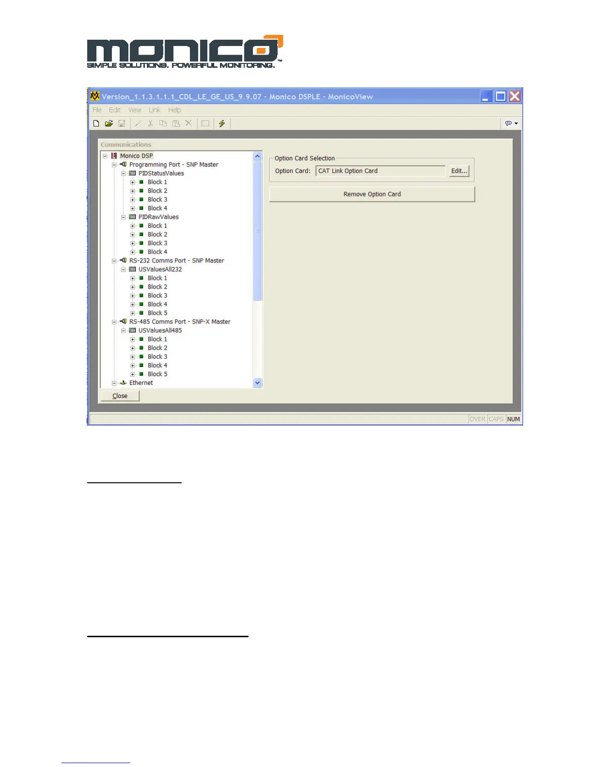Select the PIDRawValues table icon
Screen dimensions: 593x767
132,217
